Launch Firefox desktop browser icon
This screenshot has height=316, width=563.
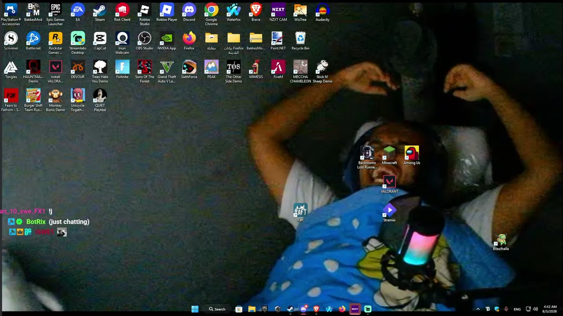[189, 41]
